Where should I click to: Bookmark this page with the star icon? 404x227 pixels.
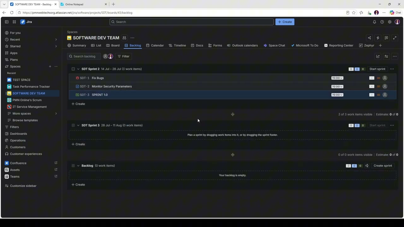click(354, 13)
